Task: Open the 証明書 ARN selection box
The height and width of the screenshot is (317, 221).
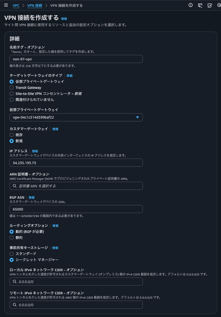Action: click(76, 186)
